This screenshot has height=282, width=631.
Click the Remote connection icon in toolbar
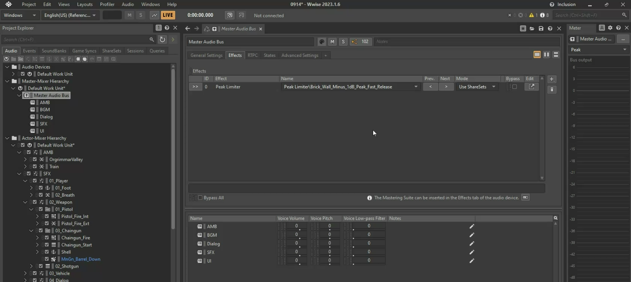tap(230, 15)
